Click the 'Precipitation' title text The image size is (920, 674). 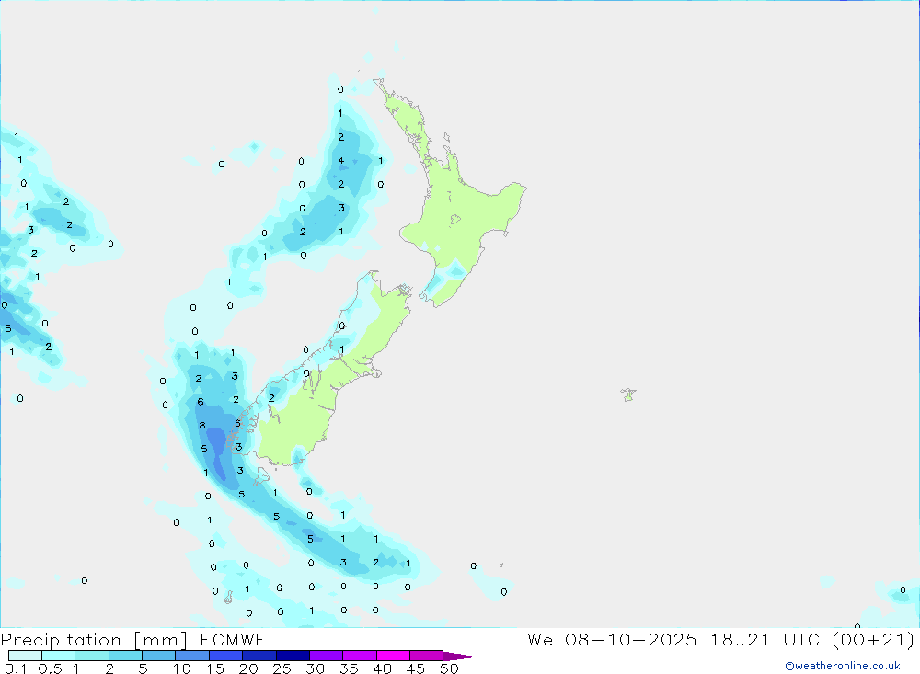coord(61,640)
